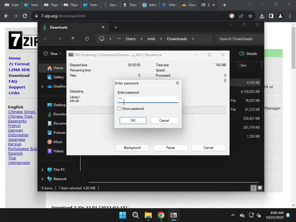
Task: Select vm6 in the address breadcrumb
Action: point(151,39)
